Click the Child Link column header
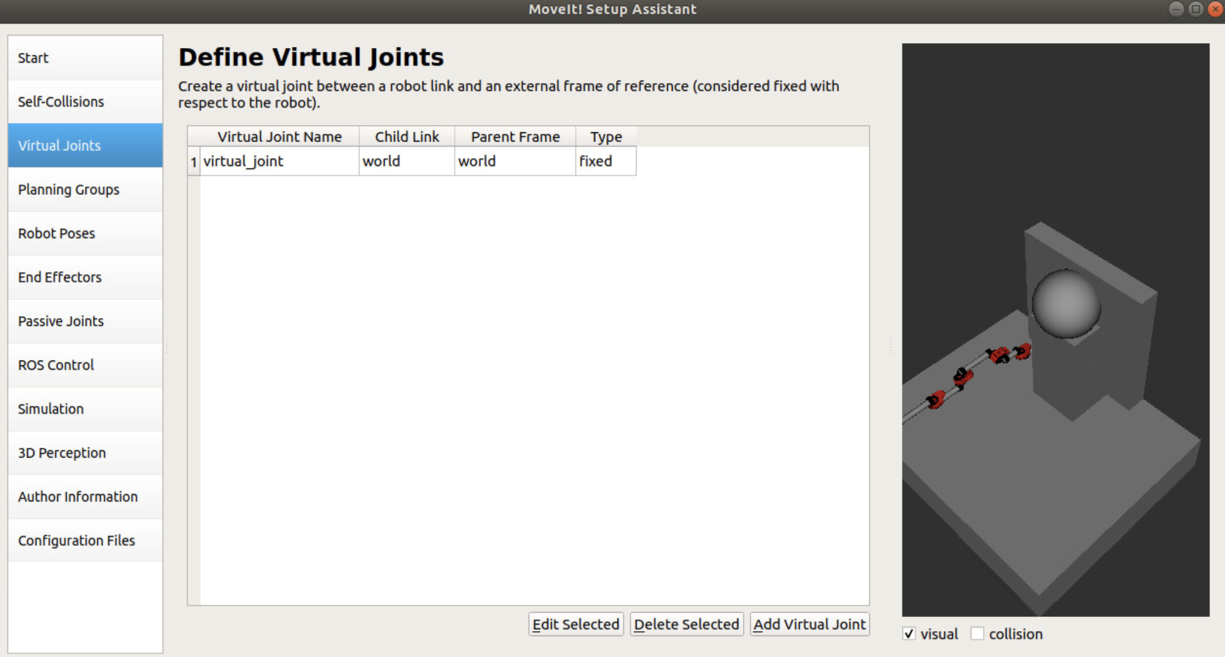Screen dimensions: 1225x657 pyautogui.click(x=406, y=136)
